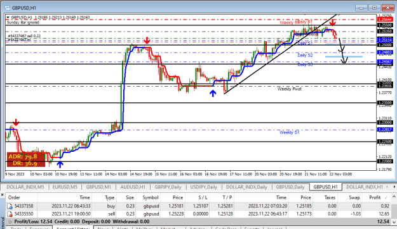Toggle the one-click trading arrow beside GBPUSD,H1 label
Image resolution: width=397 pixels, height=229 pixels.
(x=8, y=18)
